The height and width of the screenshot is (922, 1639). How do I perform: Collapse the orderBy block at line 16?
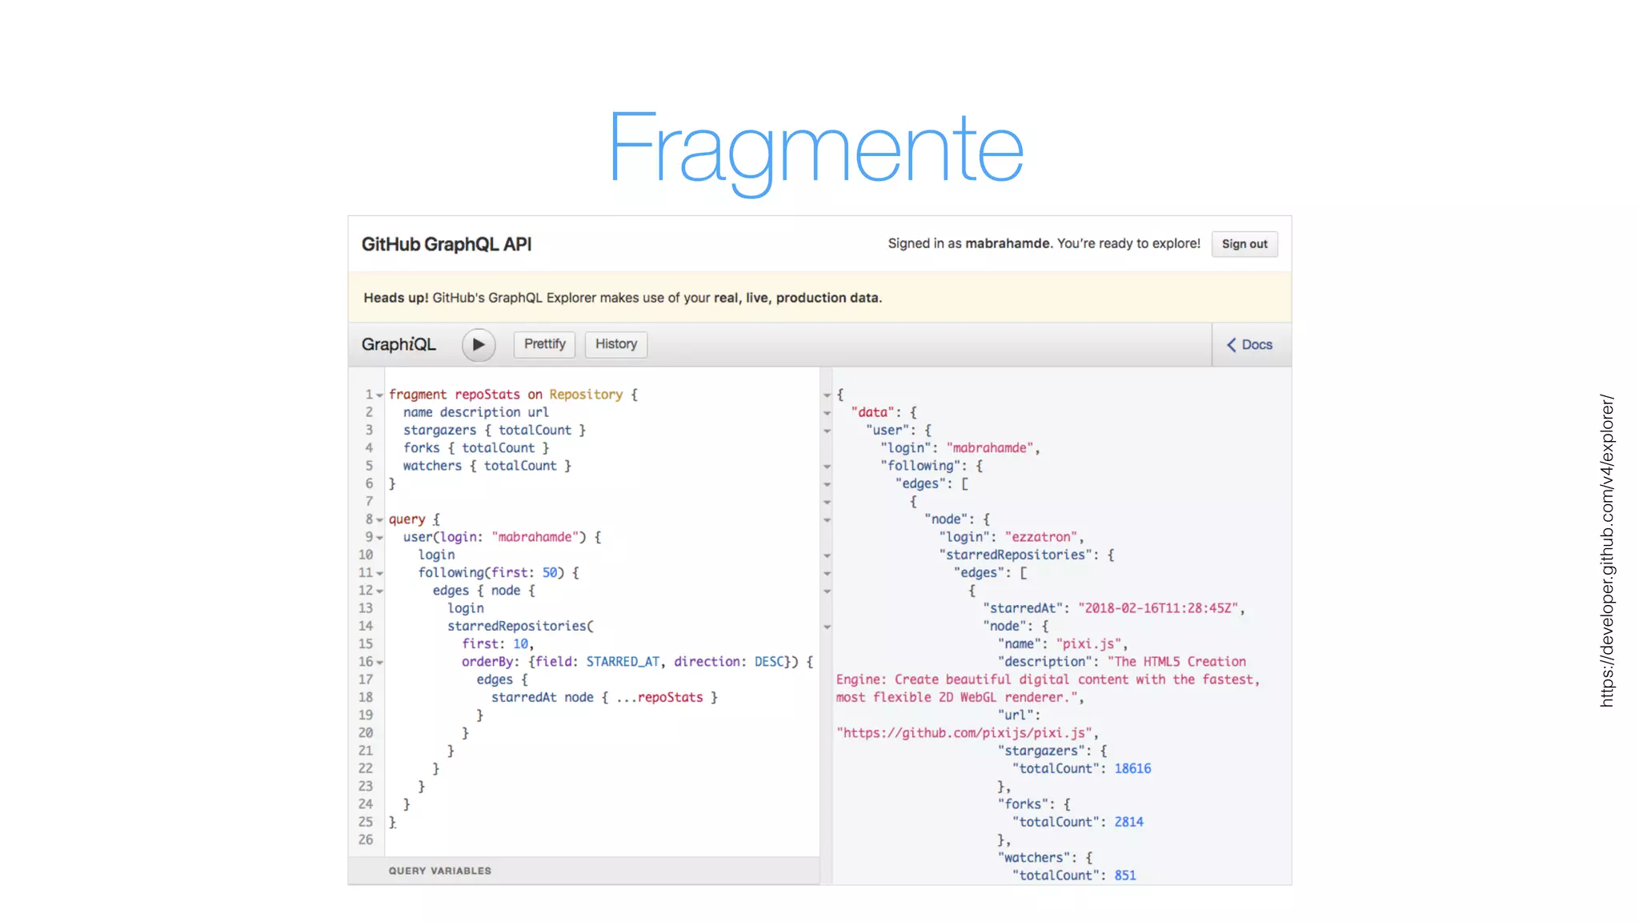pyautogui.click(x=380, y=663)
